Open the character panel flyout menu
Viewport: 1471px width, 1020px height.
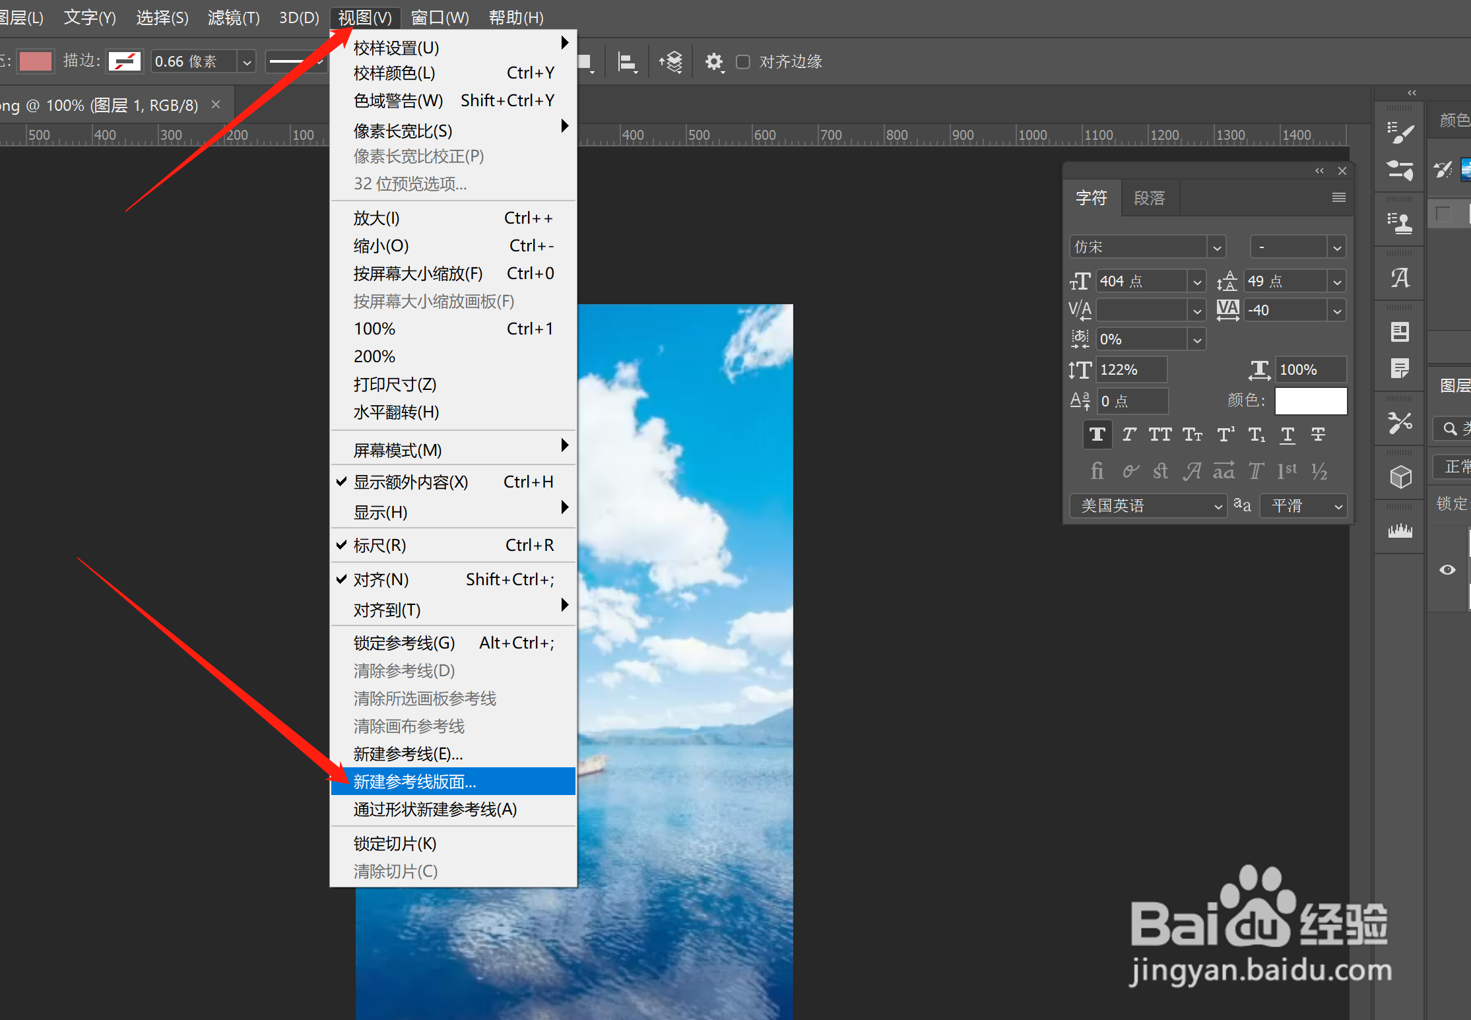(1339, 197)
